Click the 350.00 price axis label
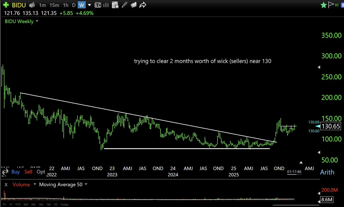Image resolution: width=344 pixels, height=207 pixels. (x=331, y=35)
